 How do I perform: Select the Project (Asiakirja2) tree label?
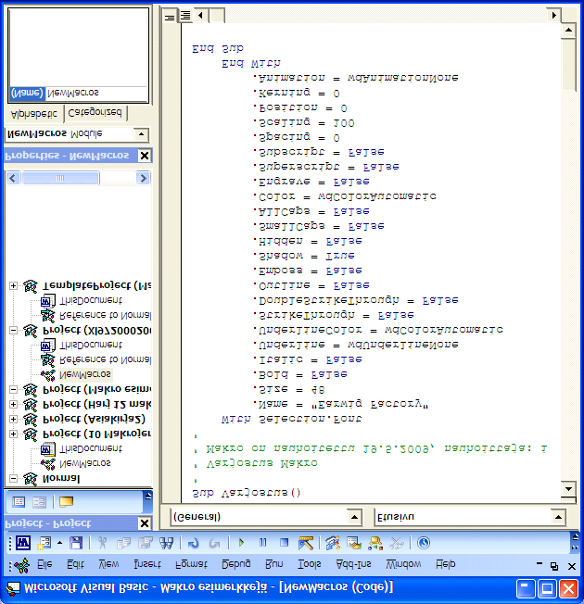click(x=94, y=419)
